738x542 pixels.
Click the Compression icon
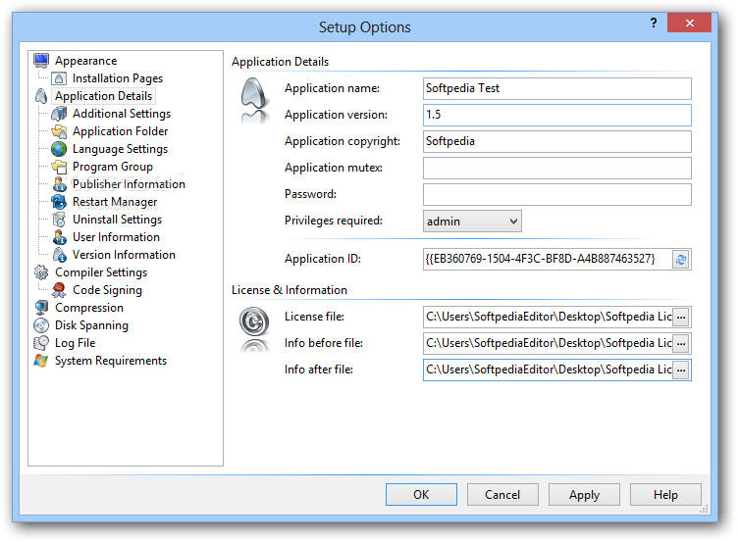pos(41,308)
